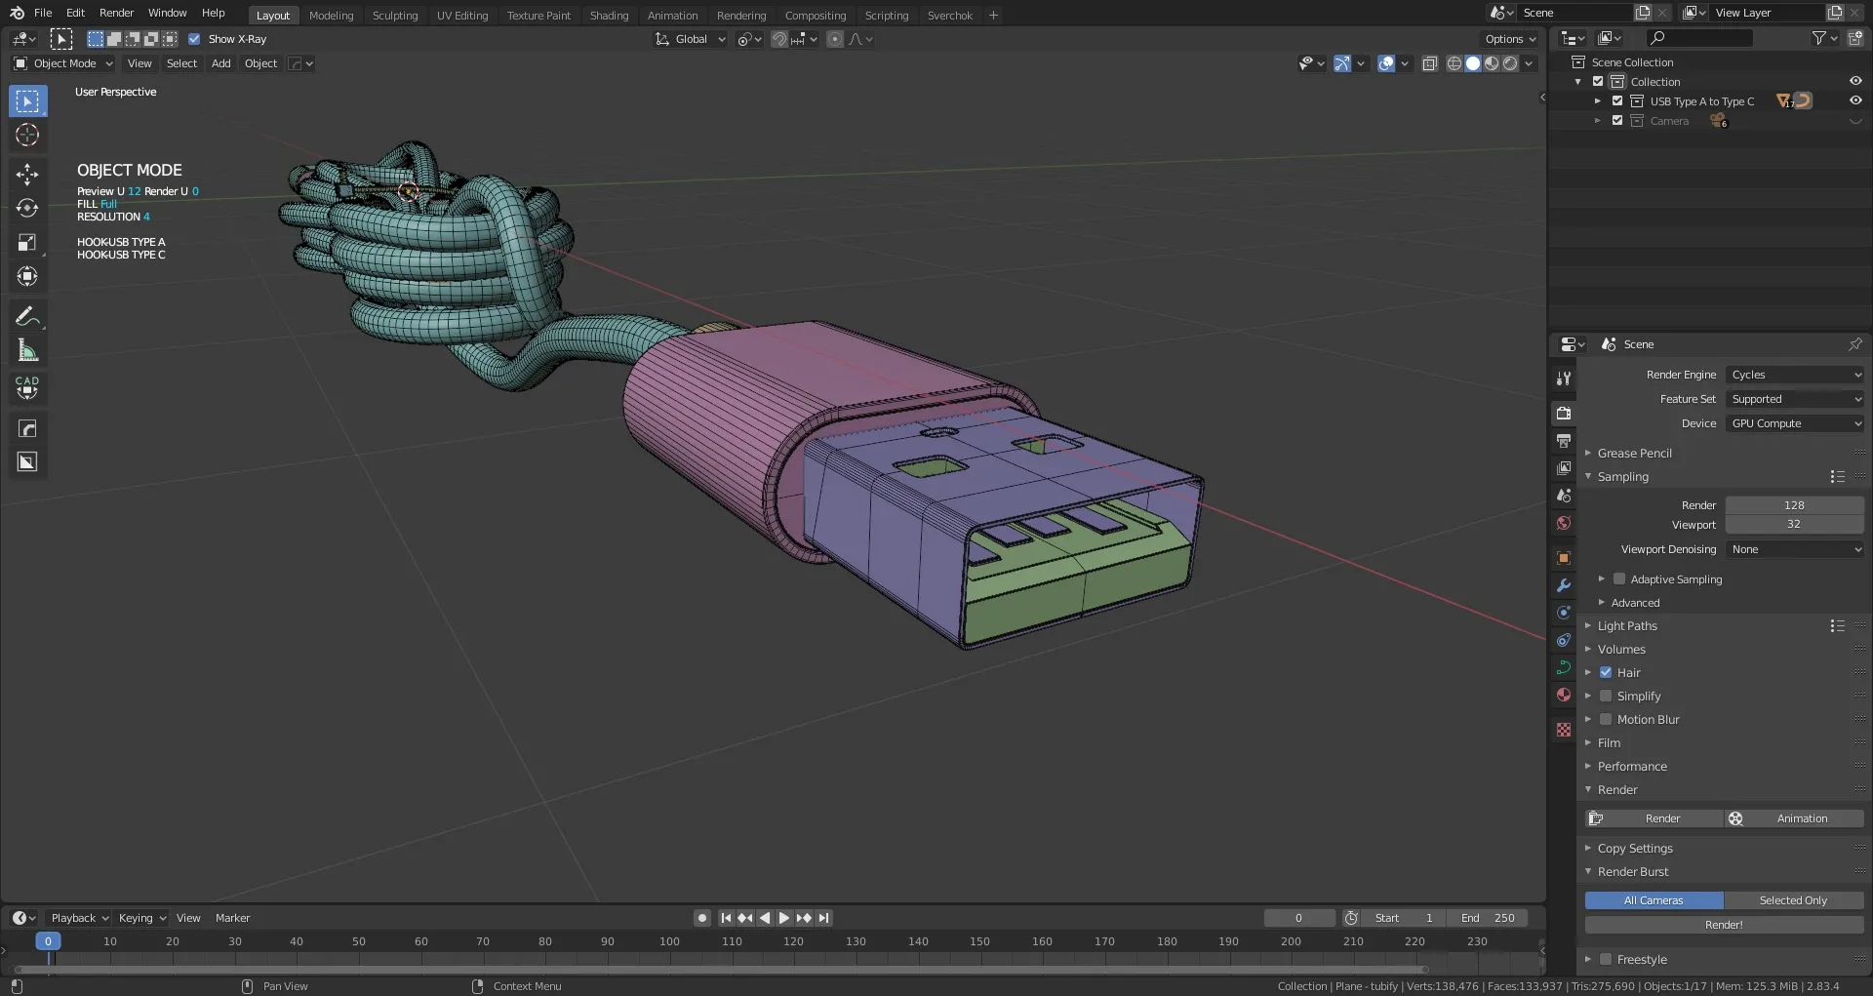
Task: Open the Render Engine dropdown
Action: (1795, 375)
